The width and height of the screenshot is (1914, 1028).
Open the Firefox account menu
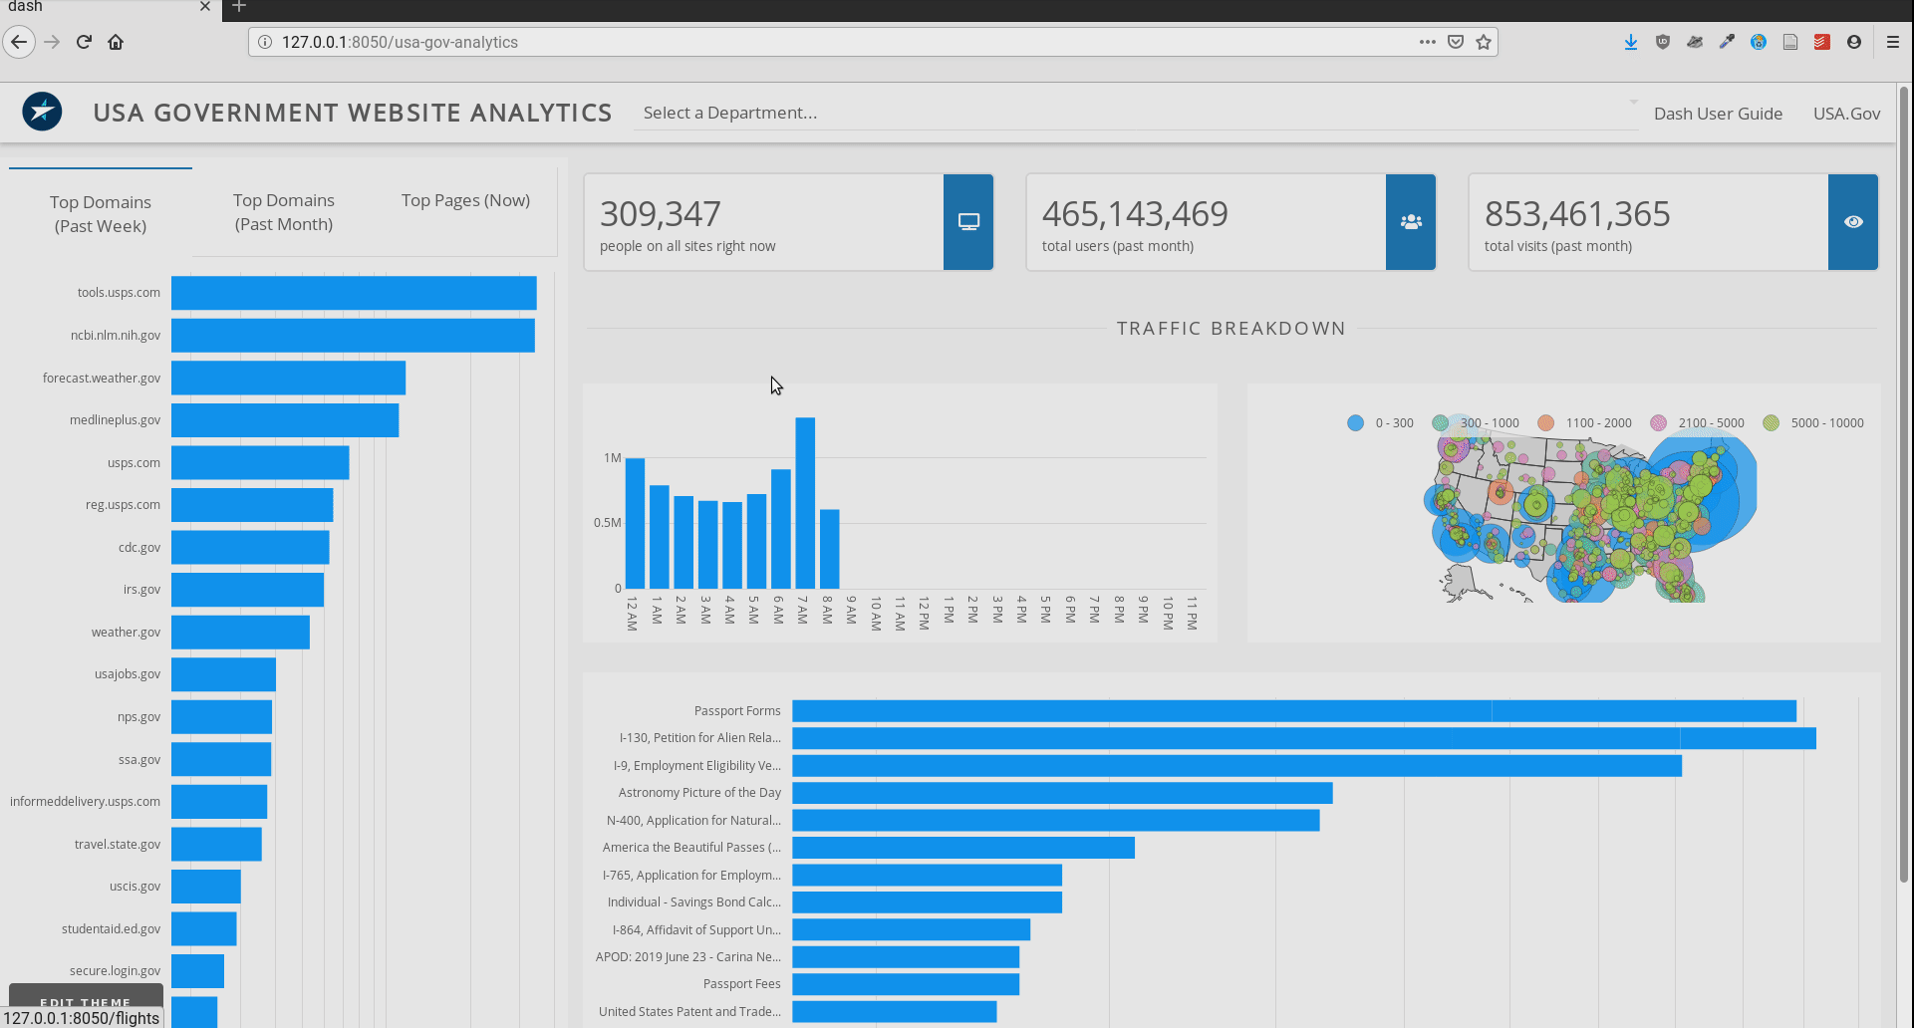[1854, 42]
